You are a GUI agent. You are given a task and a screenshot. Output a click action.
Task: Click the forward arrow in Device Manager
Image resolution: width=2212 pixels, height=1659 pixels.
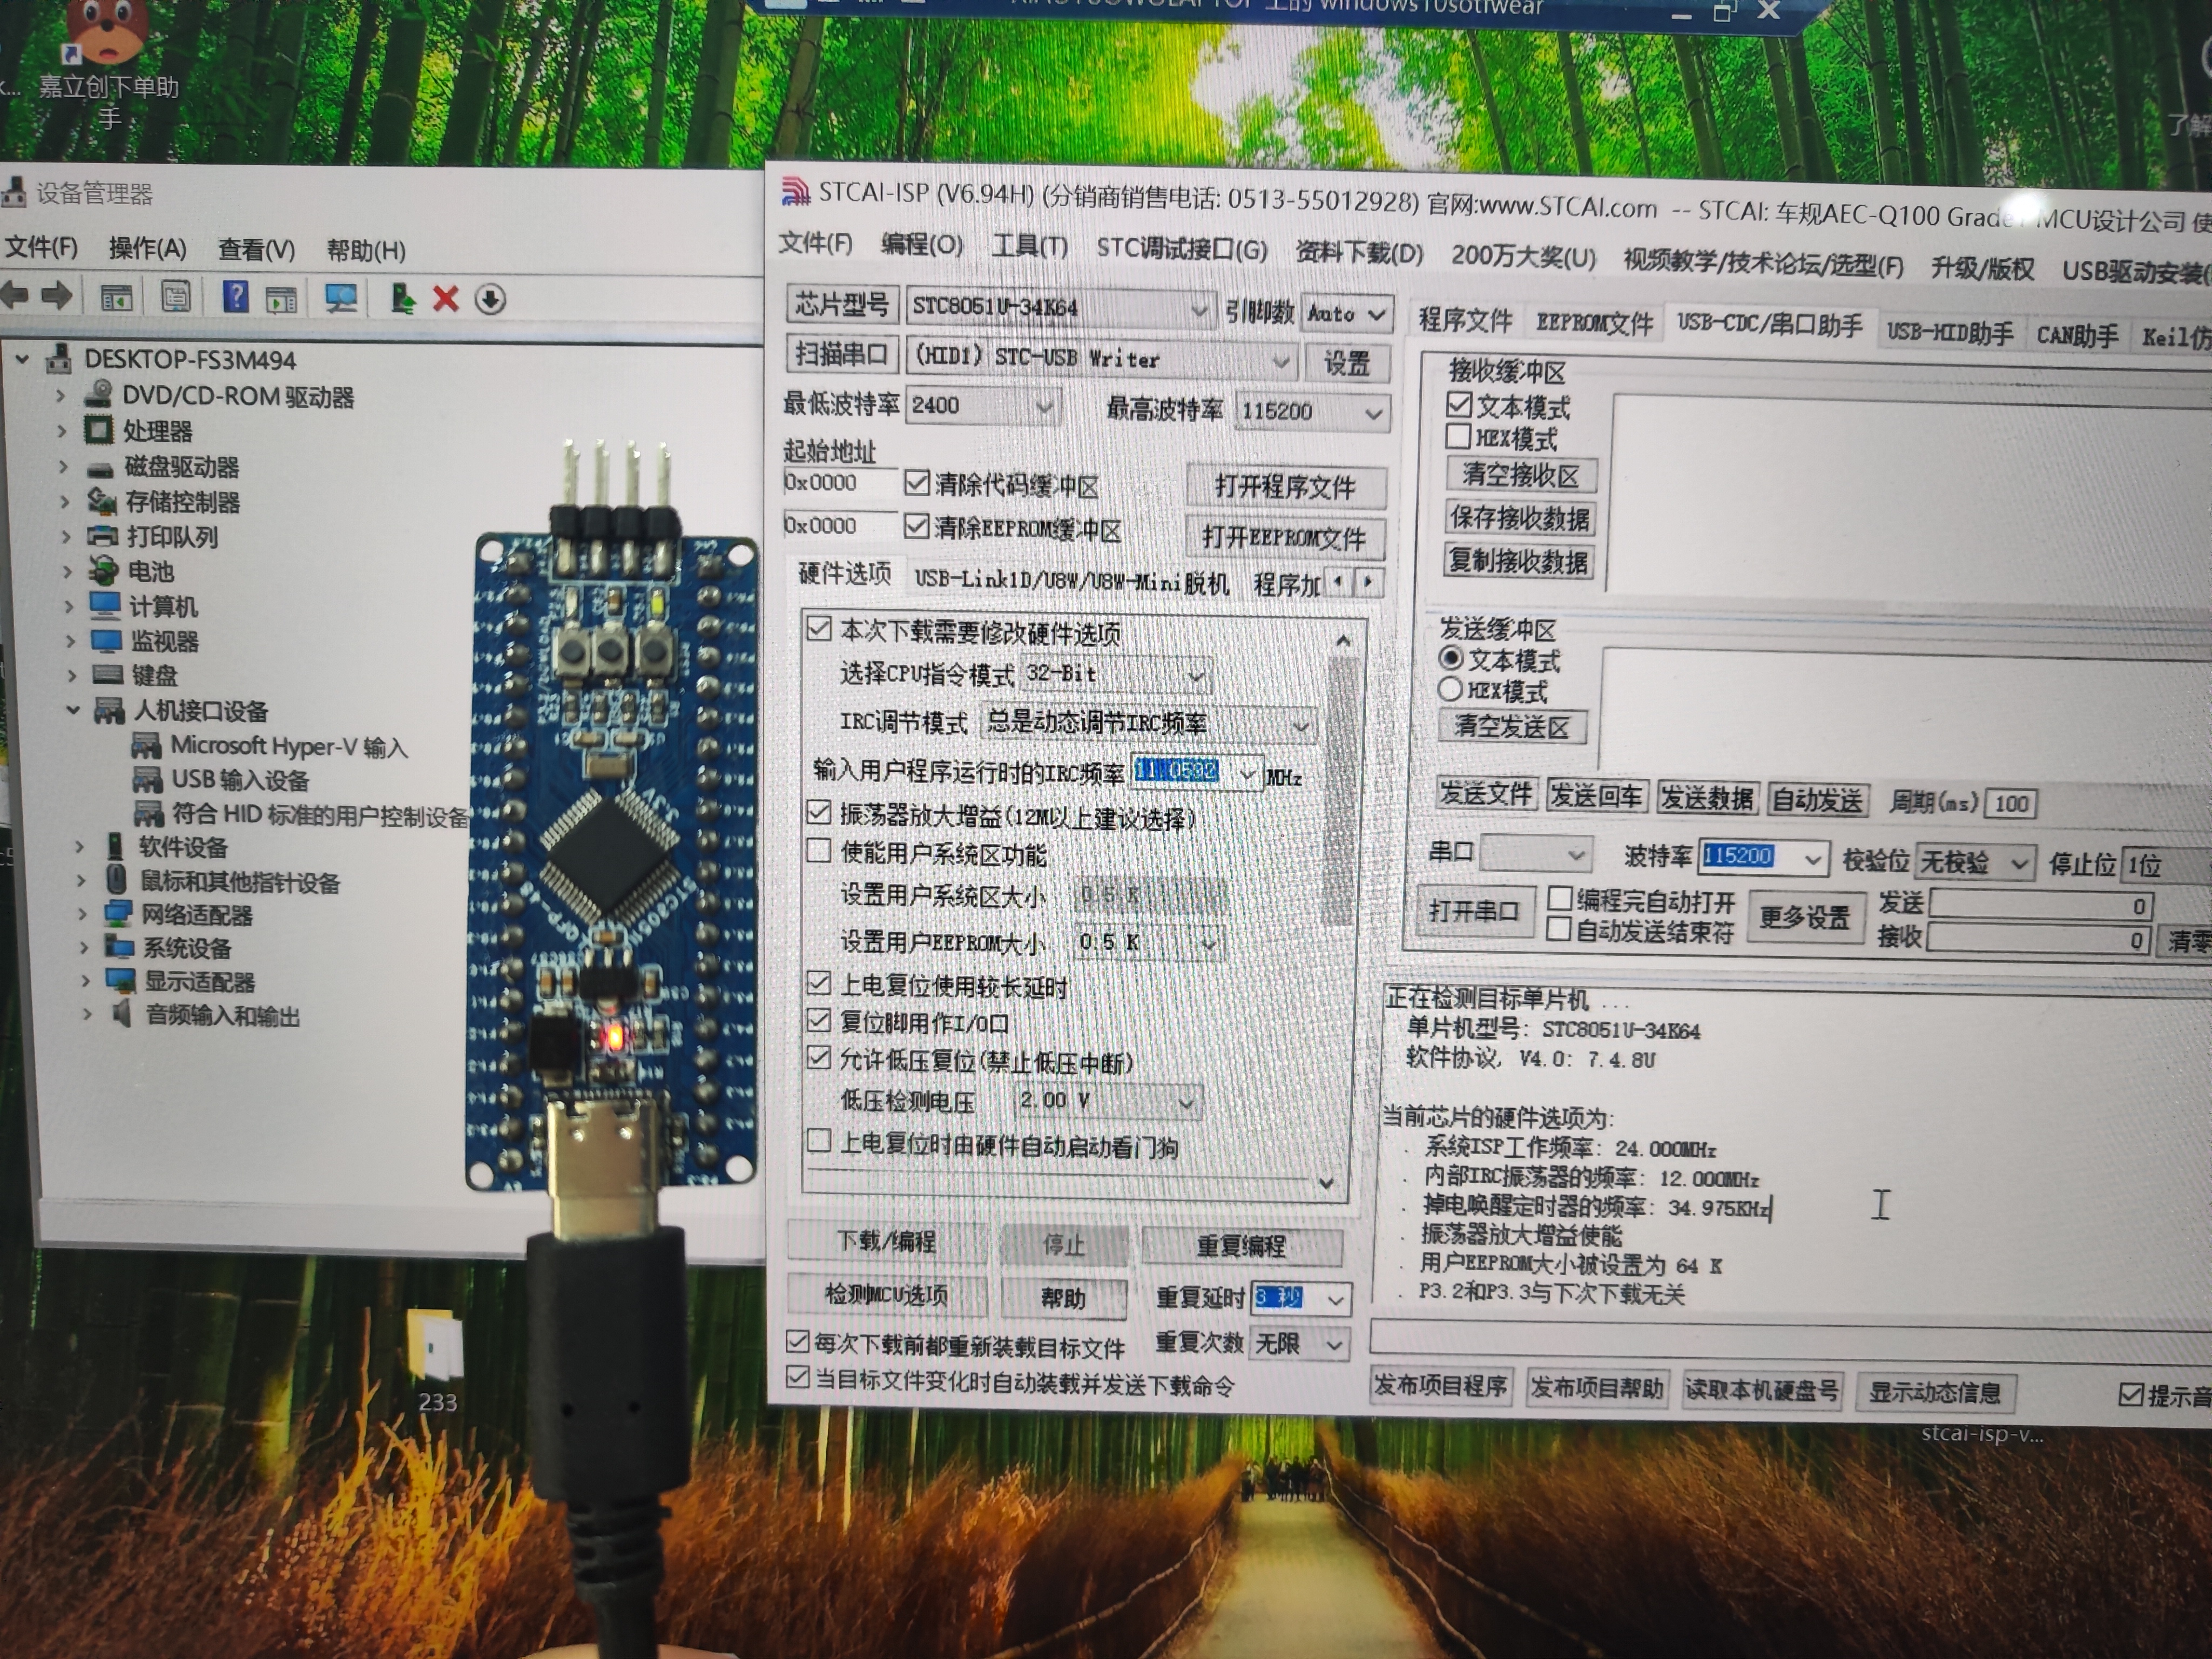click(x=57, y=296)
